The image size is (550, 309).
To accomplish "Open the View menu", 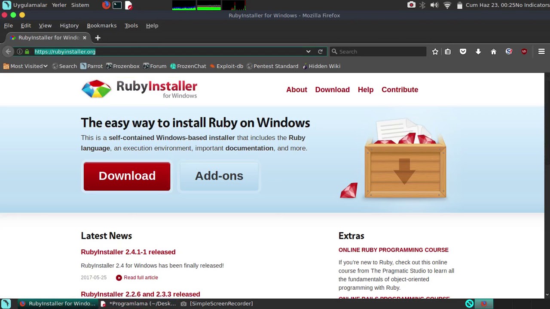I will (x=45, y=26).
